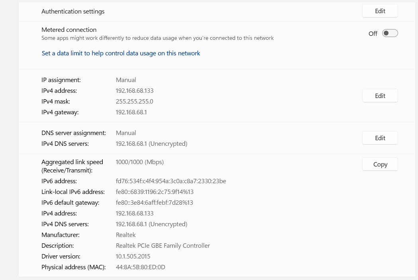Click the IPv6 address value
The height and width of the screenshot is (280, 418).
click(170, 181)
